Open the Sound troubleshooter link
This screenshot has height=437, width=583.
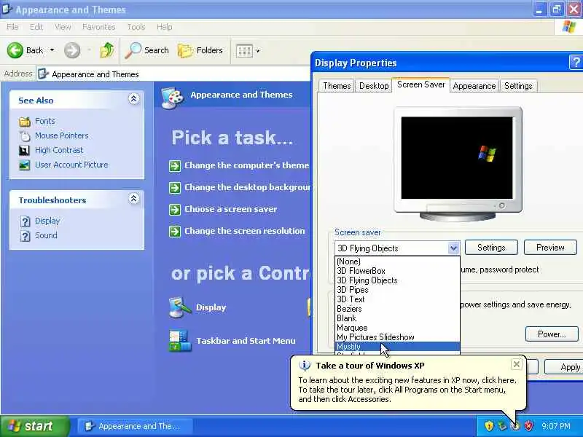(x=46, y=235)
